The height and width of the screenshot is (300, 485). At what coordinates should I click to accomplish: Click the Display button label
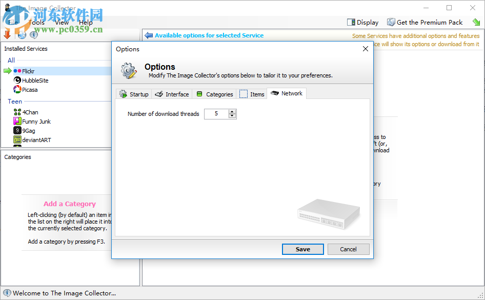click(368, 22)
